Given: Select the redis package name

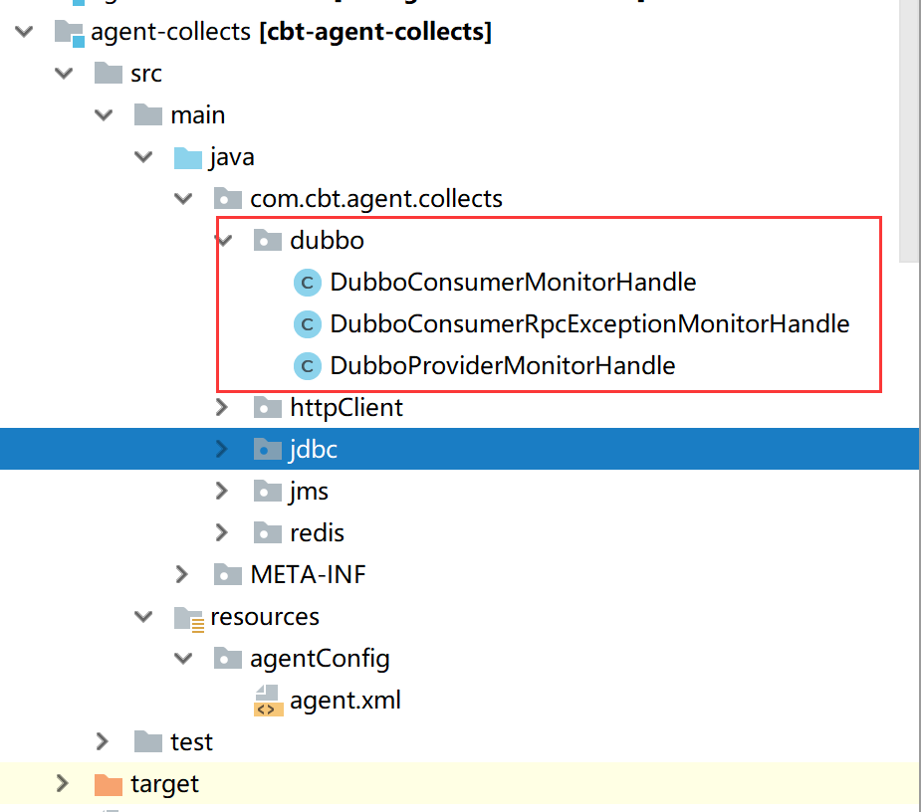Looking at the screenshot, I should click(318, 533).
